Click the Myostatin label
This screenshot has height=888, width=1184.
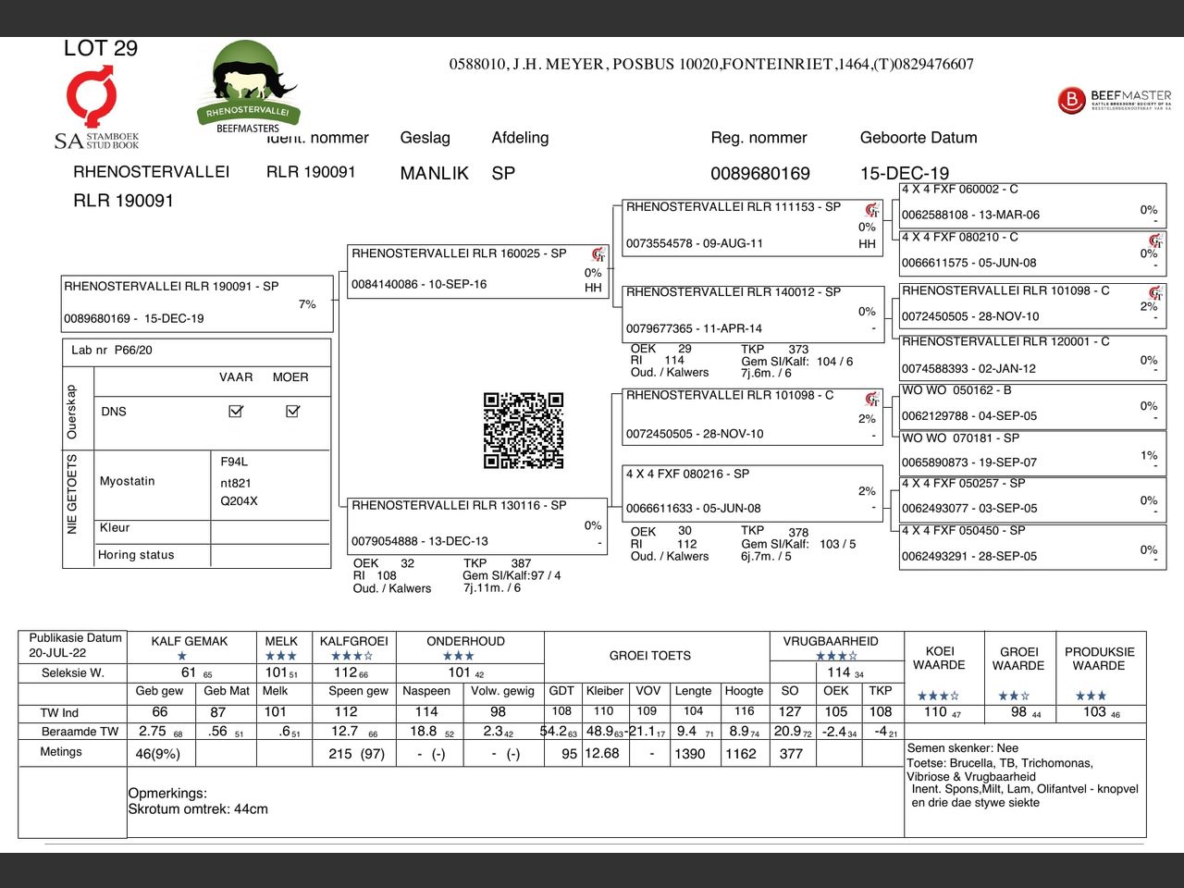coord(128,481)
